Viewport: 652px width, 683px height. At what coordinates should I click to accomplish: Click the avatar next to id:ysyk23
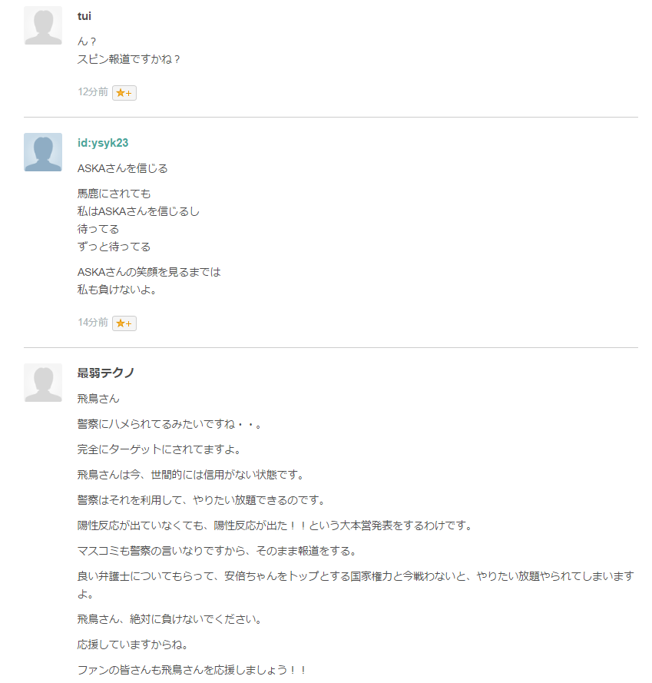click(x=43, y=152)
